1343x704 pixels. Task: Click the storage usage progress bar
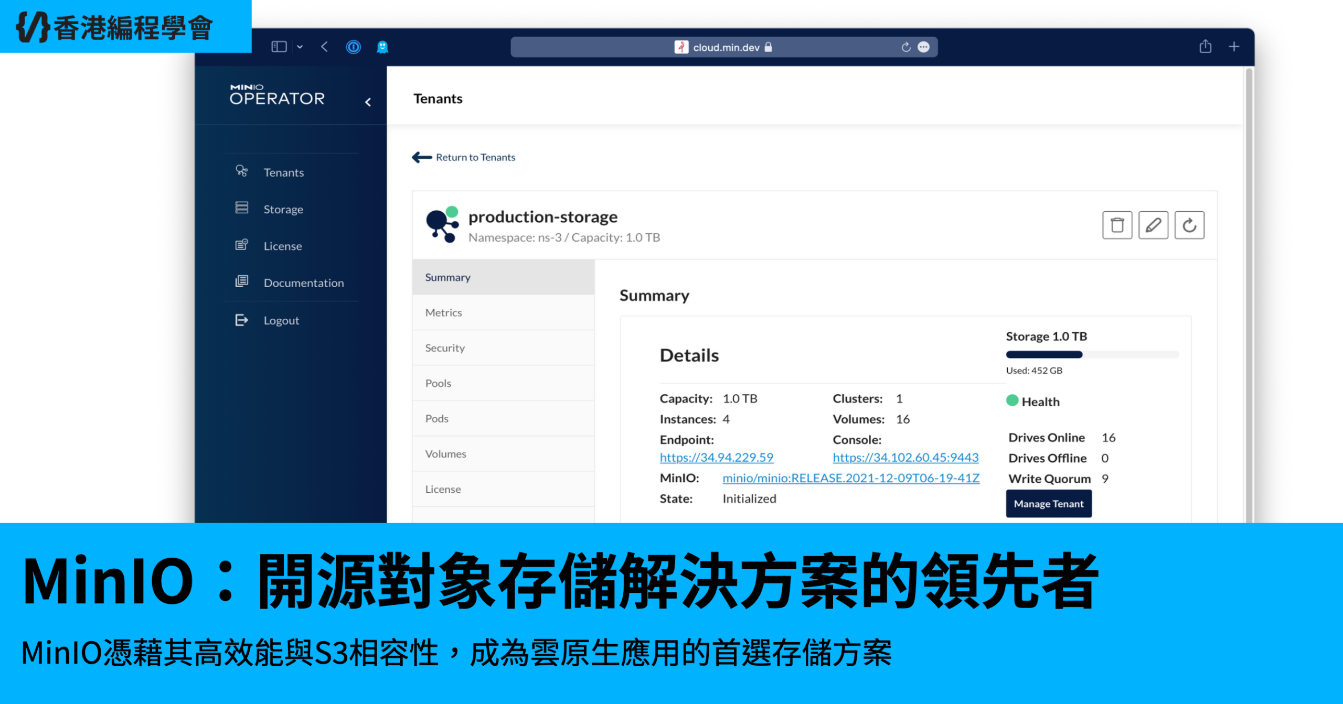click(1092, 355)
